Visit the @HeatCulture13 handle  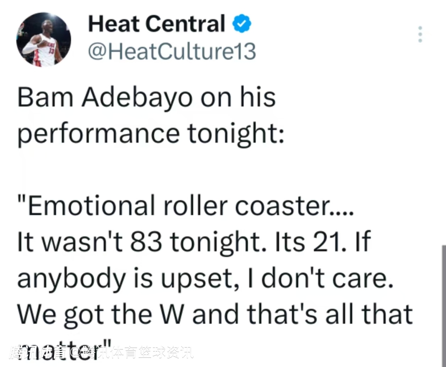coord(172,52)
